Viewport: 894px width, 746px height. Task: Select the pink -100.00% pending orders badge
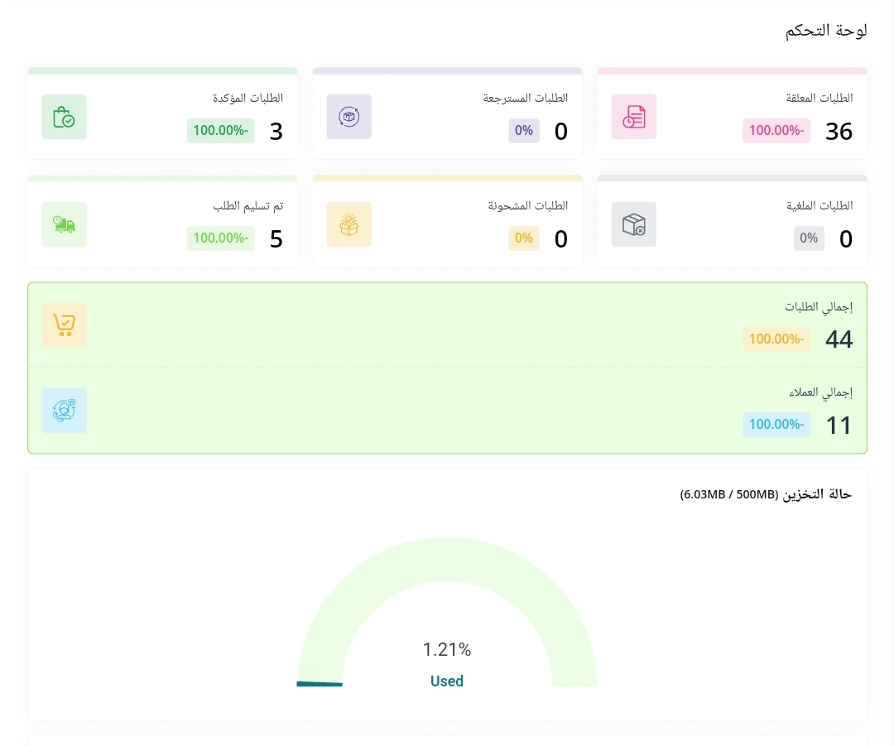[x=776, y=131]
